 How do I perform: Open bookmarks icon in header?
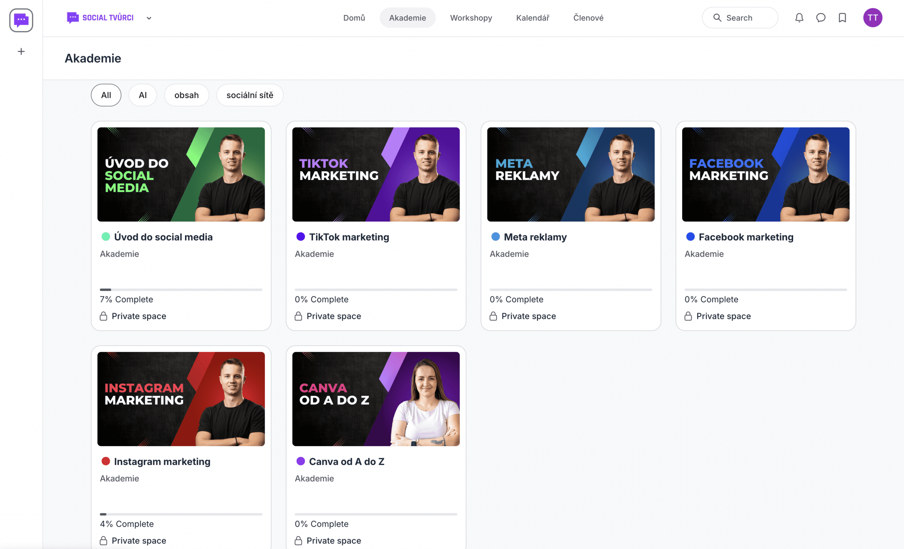842,18
